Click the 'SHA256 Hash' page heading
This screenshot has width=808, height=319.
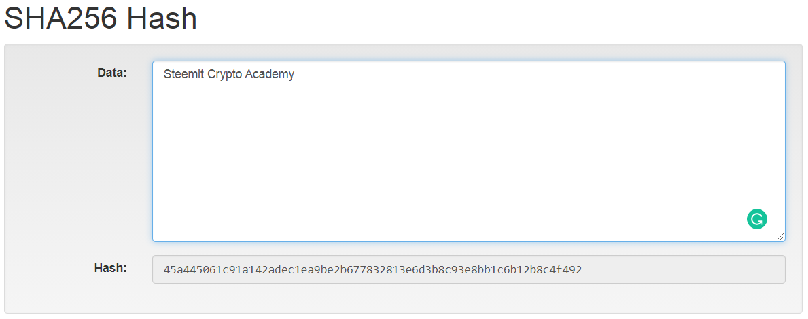click(101, 18)
